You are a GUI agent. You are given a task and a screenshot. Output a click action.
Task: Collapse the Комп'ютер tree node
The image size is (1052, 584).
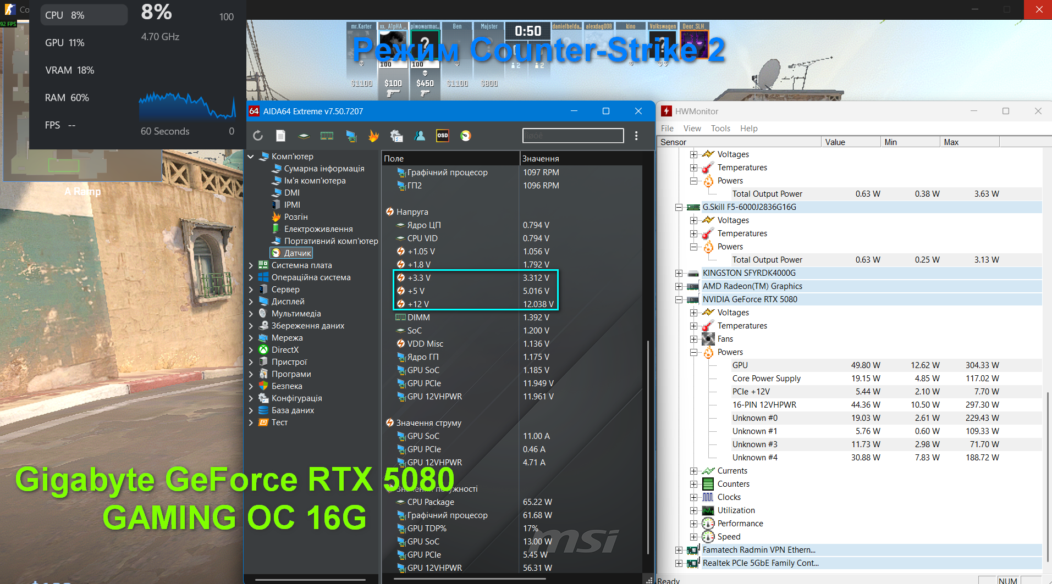[251, 157]
